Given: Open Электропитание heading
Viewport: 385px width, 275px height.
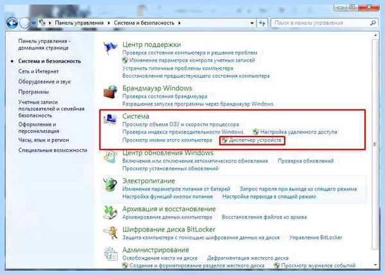Looking at the screenshot, I should (149, 181).
